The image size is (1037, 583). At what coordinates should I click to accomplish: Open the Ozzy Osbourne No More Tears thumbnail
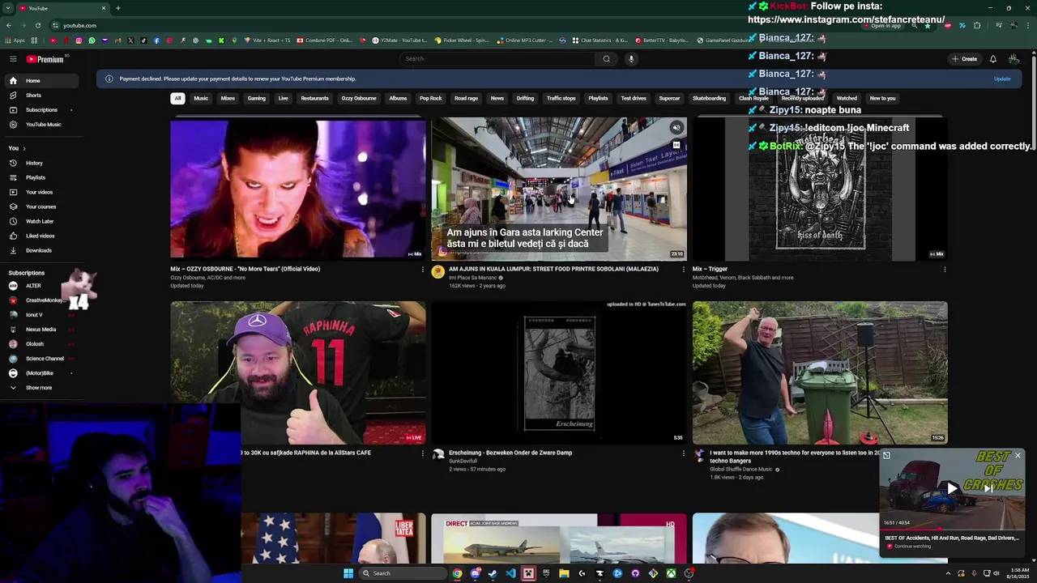297,189
